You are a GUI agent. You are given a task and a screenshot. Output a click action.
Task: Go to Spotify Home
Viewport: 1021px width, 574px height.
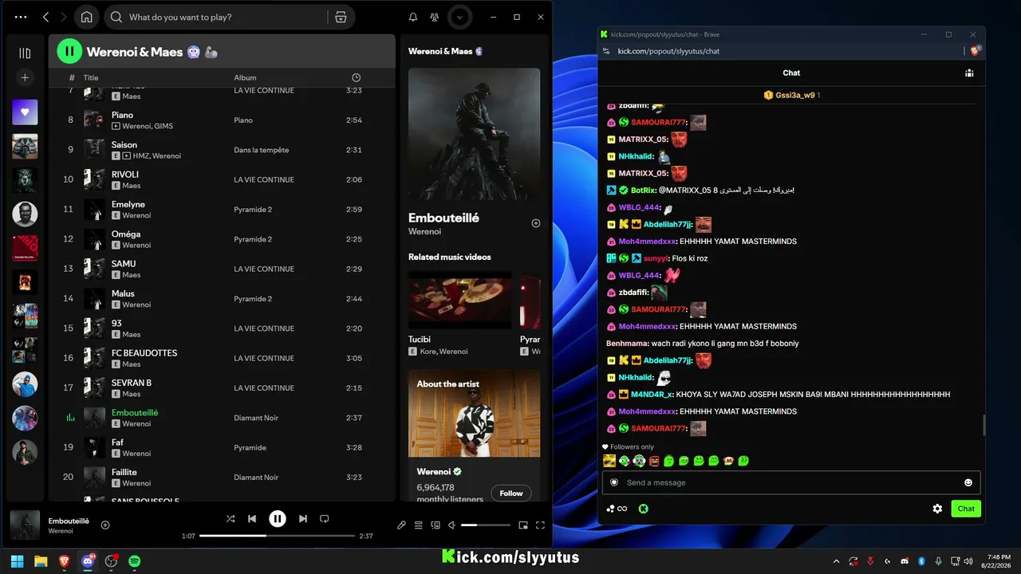pos(86,17)
